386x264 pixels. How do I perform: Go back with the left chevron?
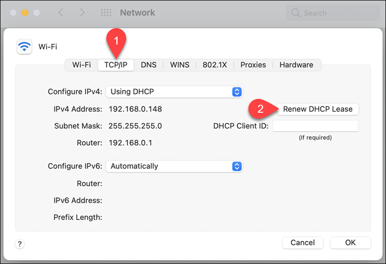tap(60, 12)
